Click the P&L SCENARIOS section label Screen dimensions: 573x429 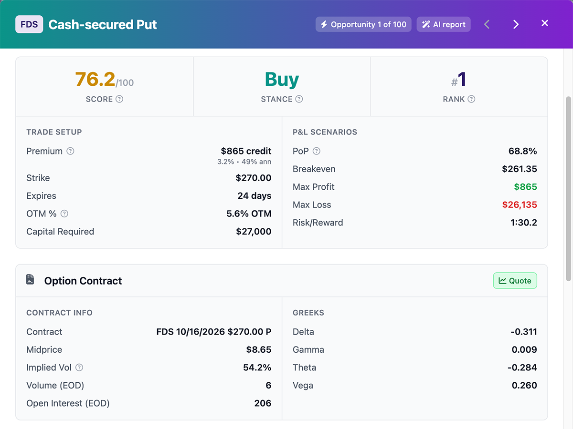pyautogui.click(x=325, y=132)
